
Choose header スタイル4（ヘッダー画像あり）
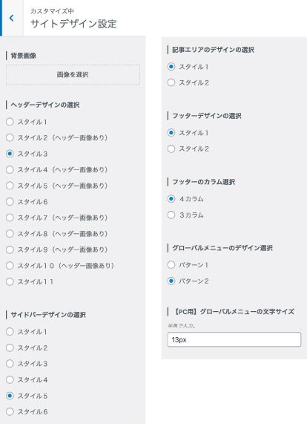[x=10, y=169]
